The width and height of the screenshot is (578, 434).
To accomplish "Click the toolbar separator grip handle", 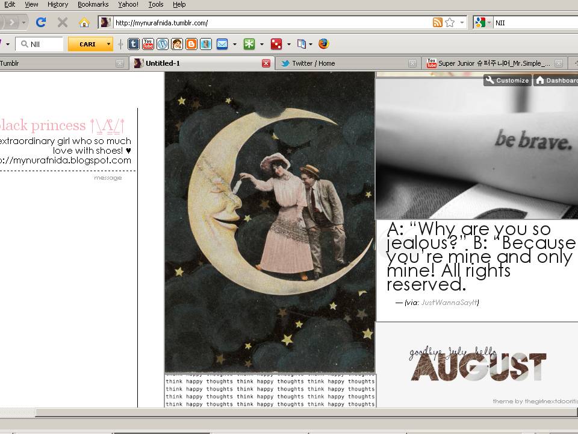I will click(x=120, y=44).
